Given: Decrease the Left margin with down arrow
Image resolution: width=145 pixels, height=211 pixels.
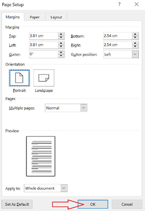Looking at the screenshot, I should click(x=61, y=46).
